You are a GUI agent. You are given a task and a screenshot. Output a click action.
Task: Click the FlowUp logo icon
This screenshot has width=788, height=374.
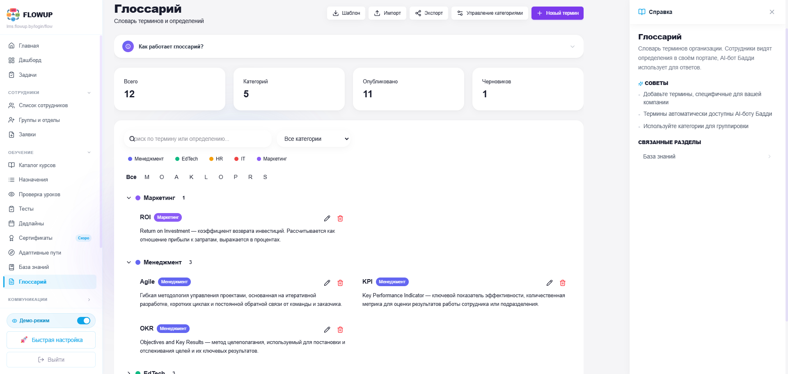click(13, 14)
